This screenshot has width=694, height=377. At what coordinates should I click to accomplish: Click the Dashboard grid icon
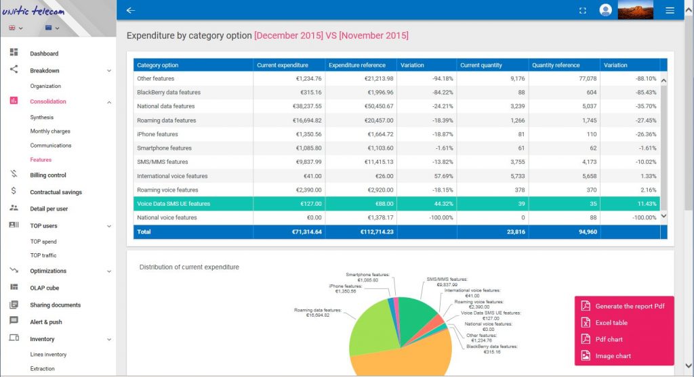tap(14, 52)
